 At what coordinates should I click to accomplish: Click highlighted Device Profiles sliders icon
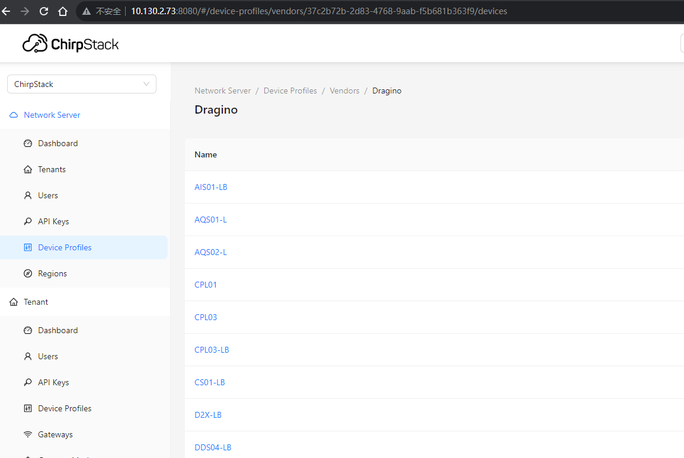pos(28,248)
